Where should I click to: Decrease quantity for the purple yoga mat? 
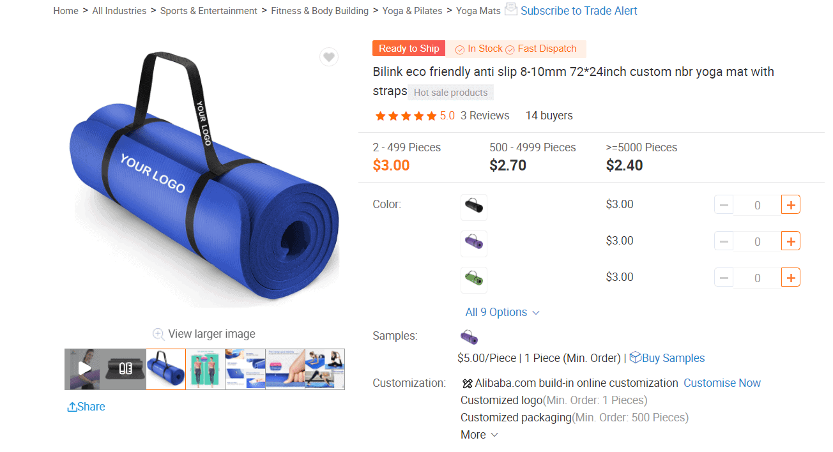pyautogui.click(x=723, y=241)
